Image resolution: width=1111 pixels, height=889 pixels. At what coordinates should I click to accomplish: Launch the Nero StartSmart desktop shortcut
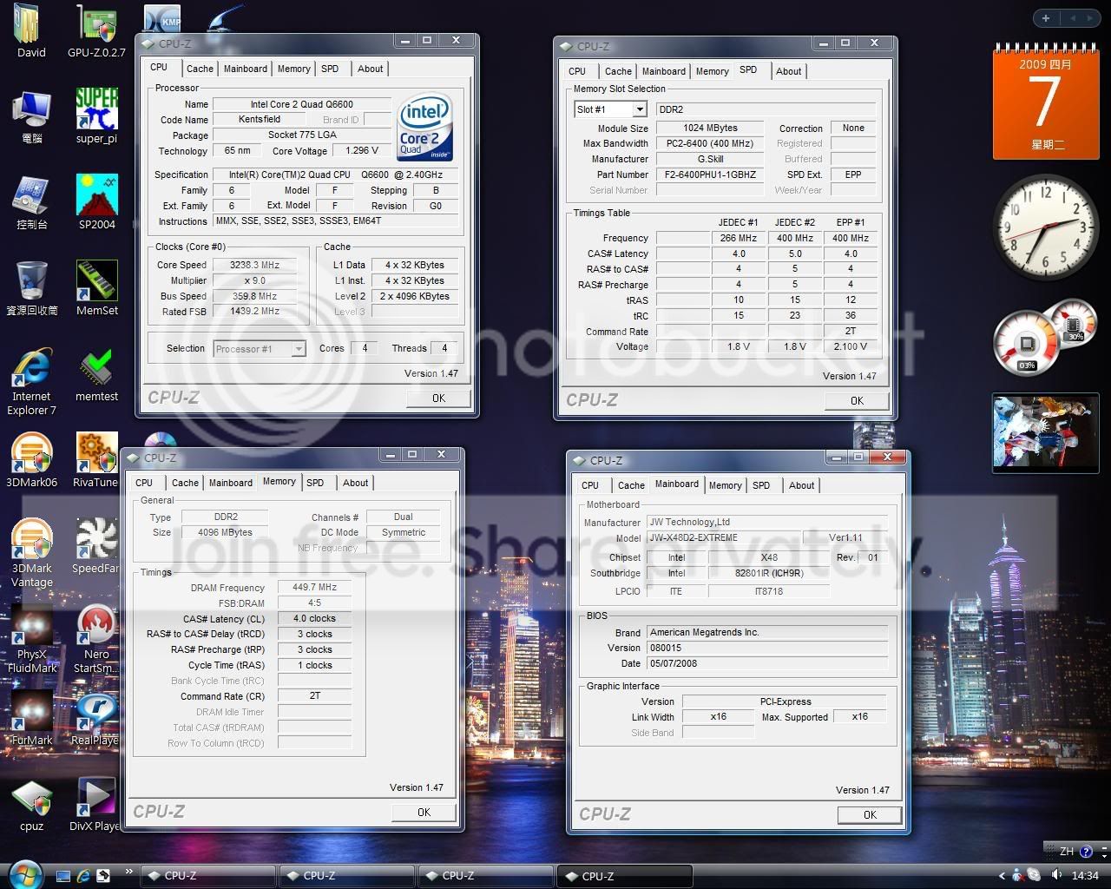(96, 640)
